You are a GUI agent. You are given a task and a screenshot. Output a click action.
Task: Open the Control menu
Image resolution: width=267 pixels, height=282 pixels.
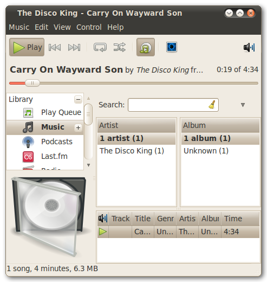click(x=89, y=27)
